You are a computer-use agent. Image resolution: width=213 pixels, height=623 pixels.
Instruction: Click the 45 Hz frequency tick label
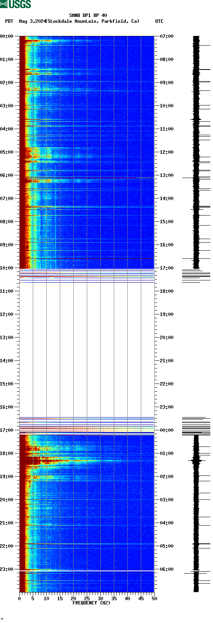click(x=141, y=599)
